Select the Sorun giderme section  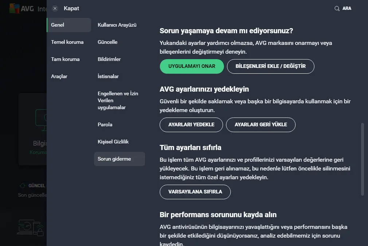120,159
